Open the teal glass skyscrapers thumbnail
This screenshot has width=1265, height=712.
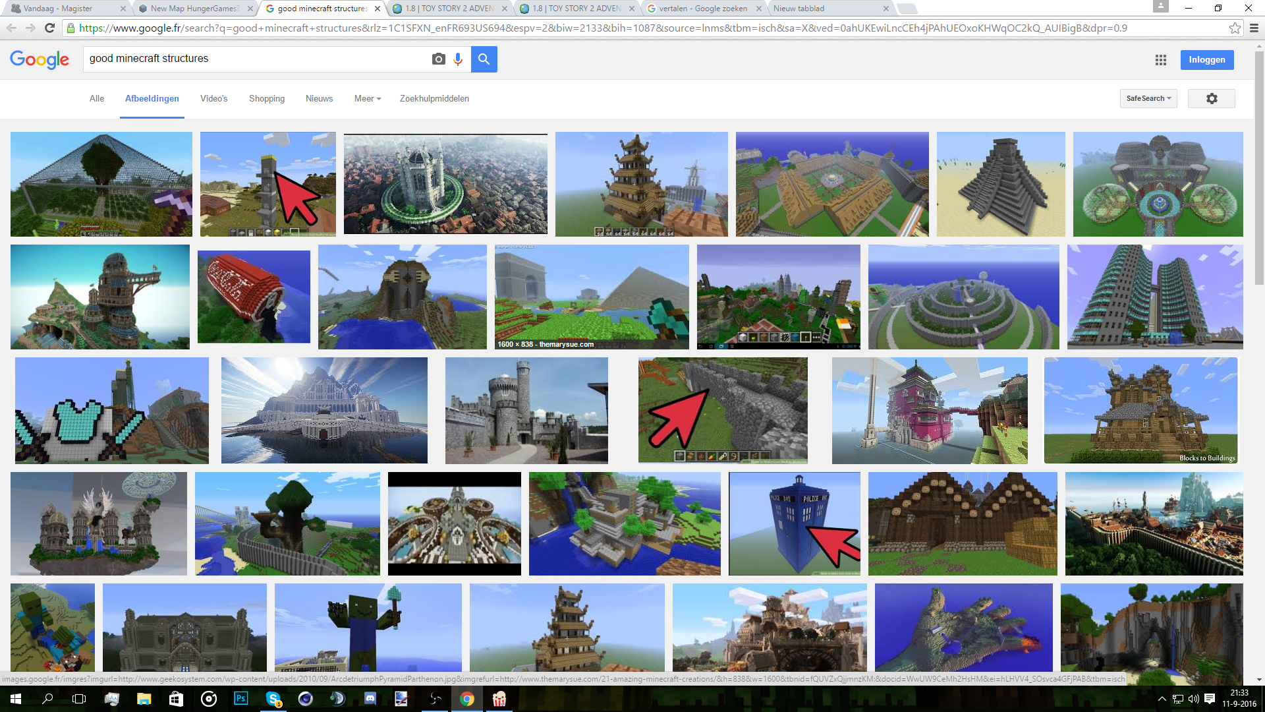pyautogui.click(x=1155, y=297)
